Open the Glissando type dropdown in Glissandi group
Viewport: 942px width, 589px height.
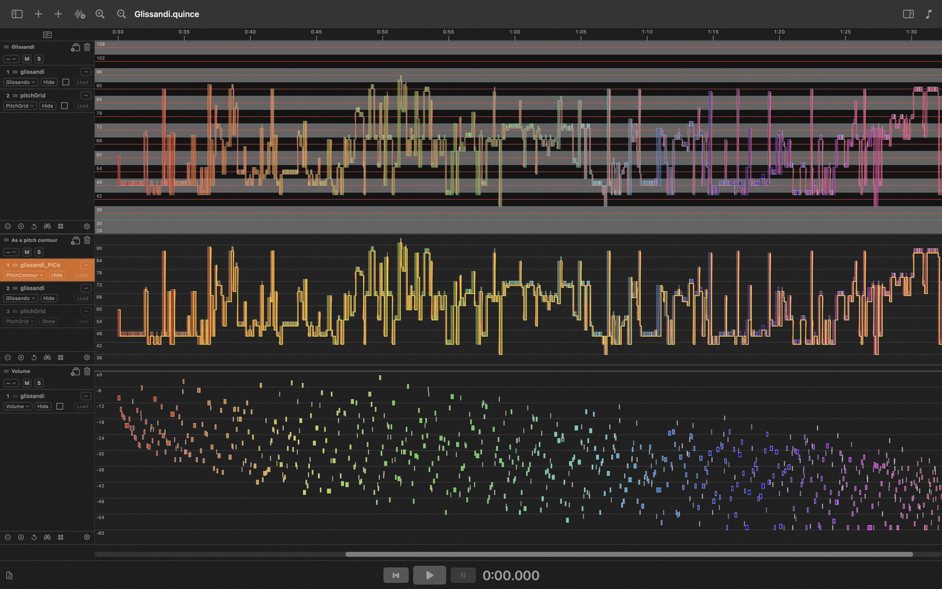coord(21,82)
